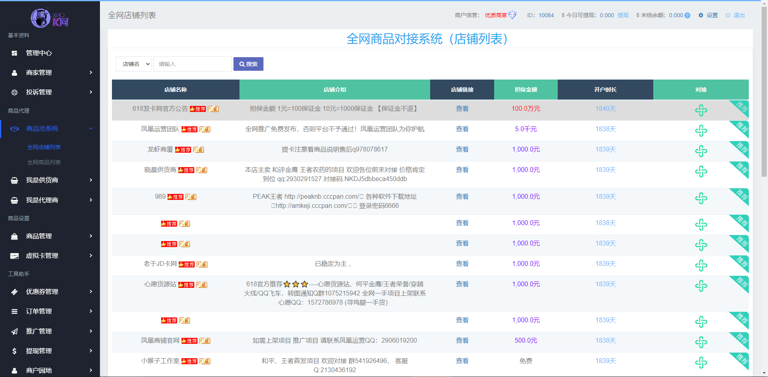Click the 请输入 search input field
768x377 pixels.
click(x=192, y=64)
